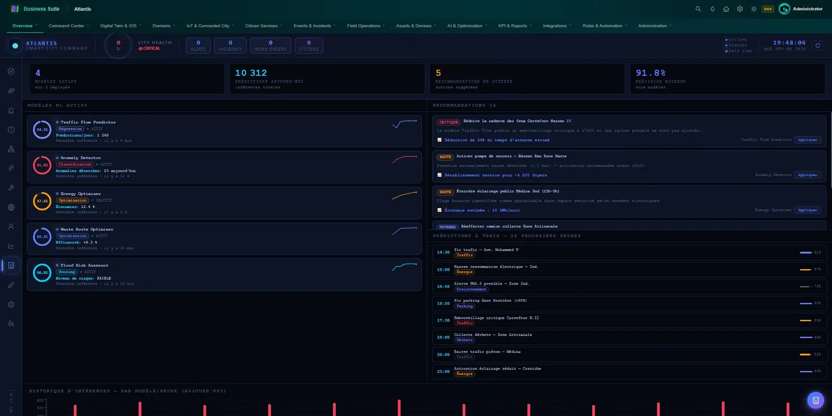Switch to the Overview tab
This screenshot has width=832, height=416.
25,25
